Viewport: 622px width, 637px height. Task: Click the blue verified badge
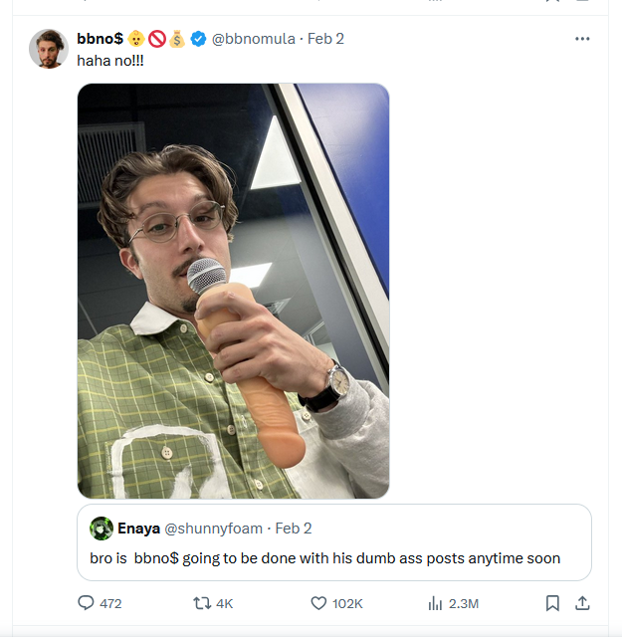tap(198, 39)
